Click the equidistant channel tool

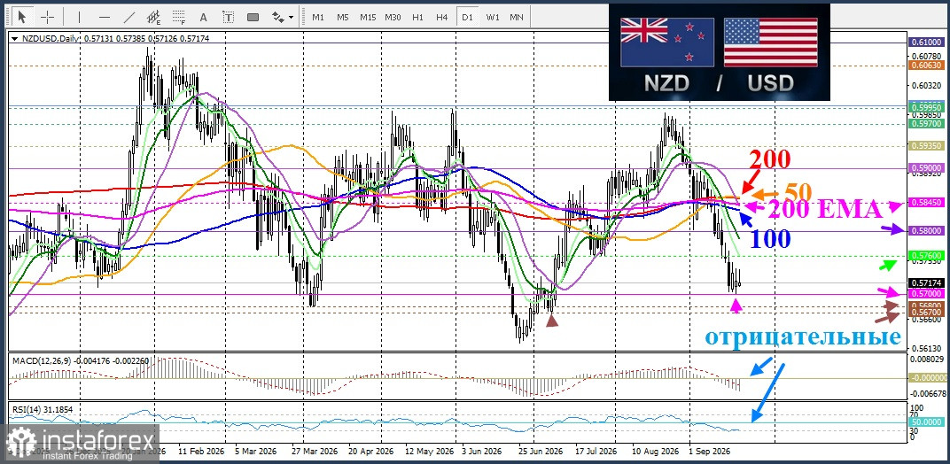pos(154,16)
